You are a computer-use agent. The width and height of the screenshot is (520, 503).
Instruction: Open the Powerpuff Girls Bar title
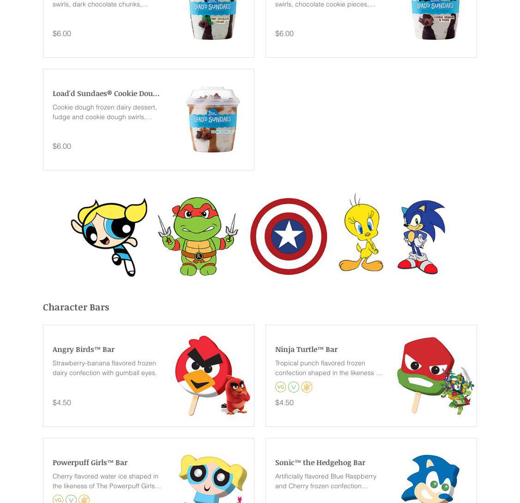[90, 462]
